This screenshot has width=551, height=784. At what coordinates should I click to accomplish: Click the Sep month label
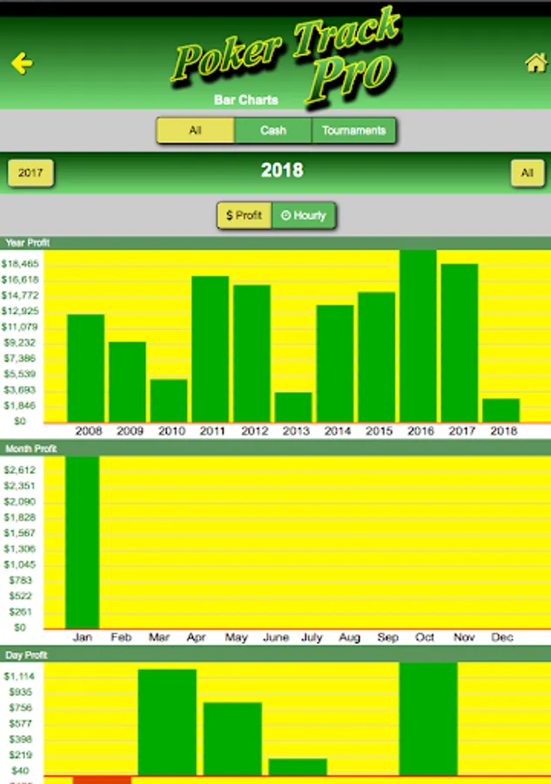[387, 638]
